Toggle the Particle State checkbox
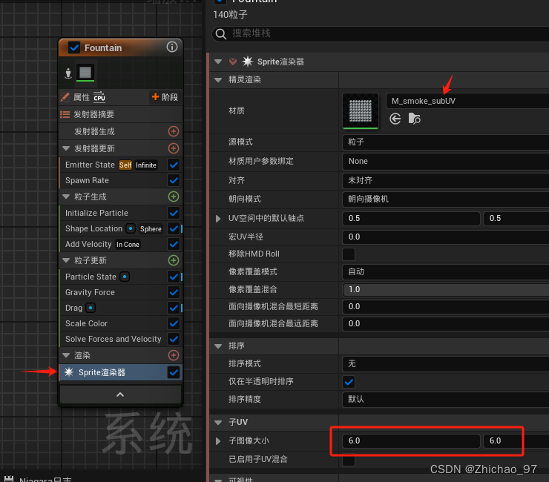The height and width of the screenshot is (482, 549). click(x=174, y=277)
